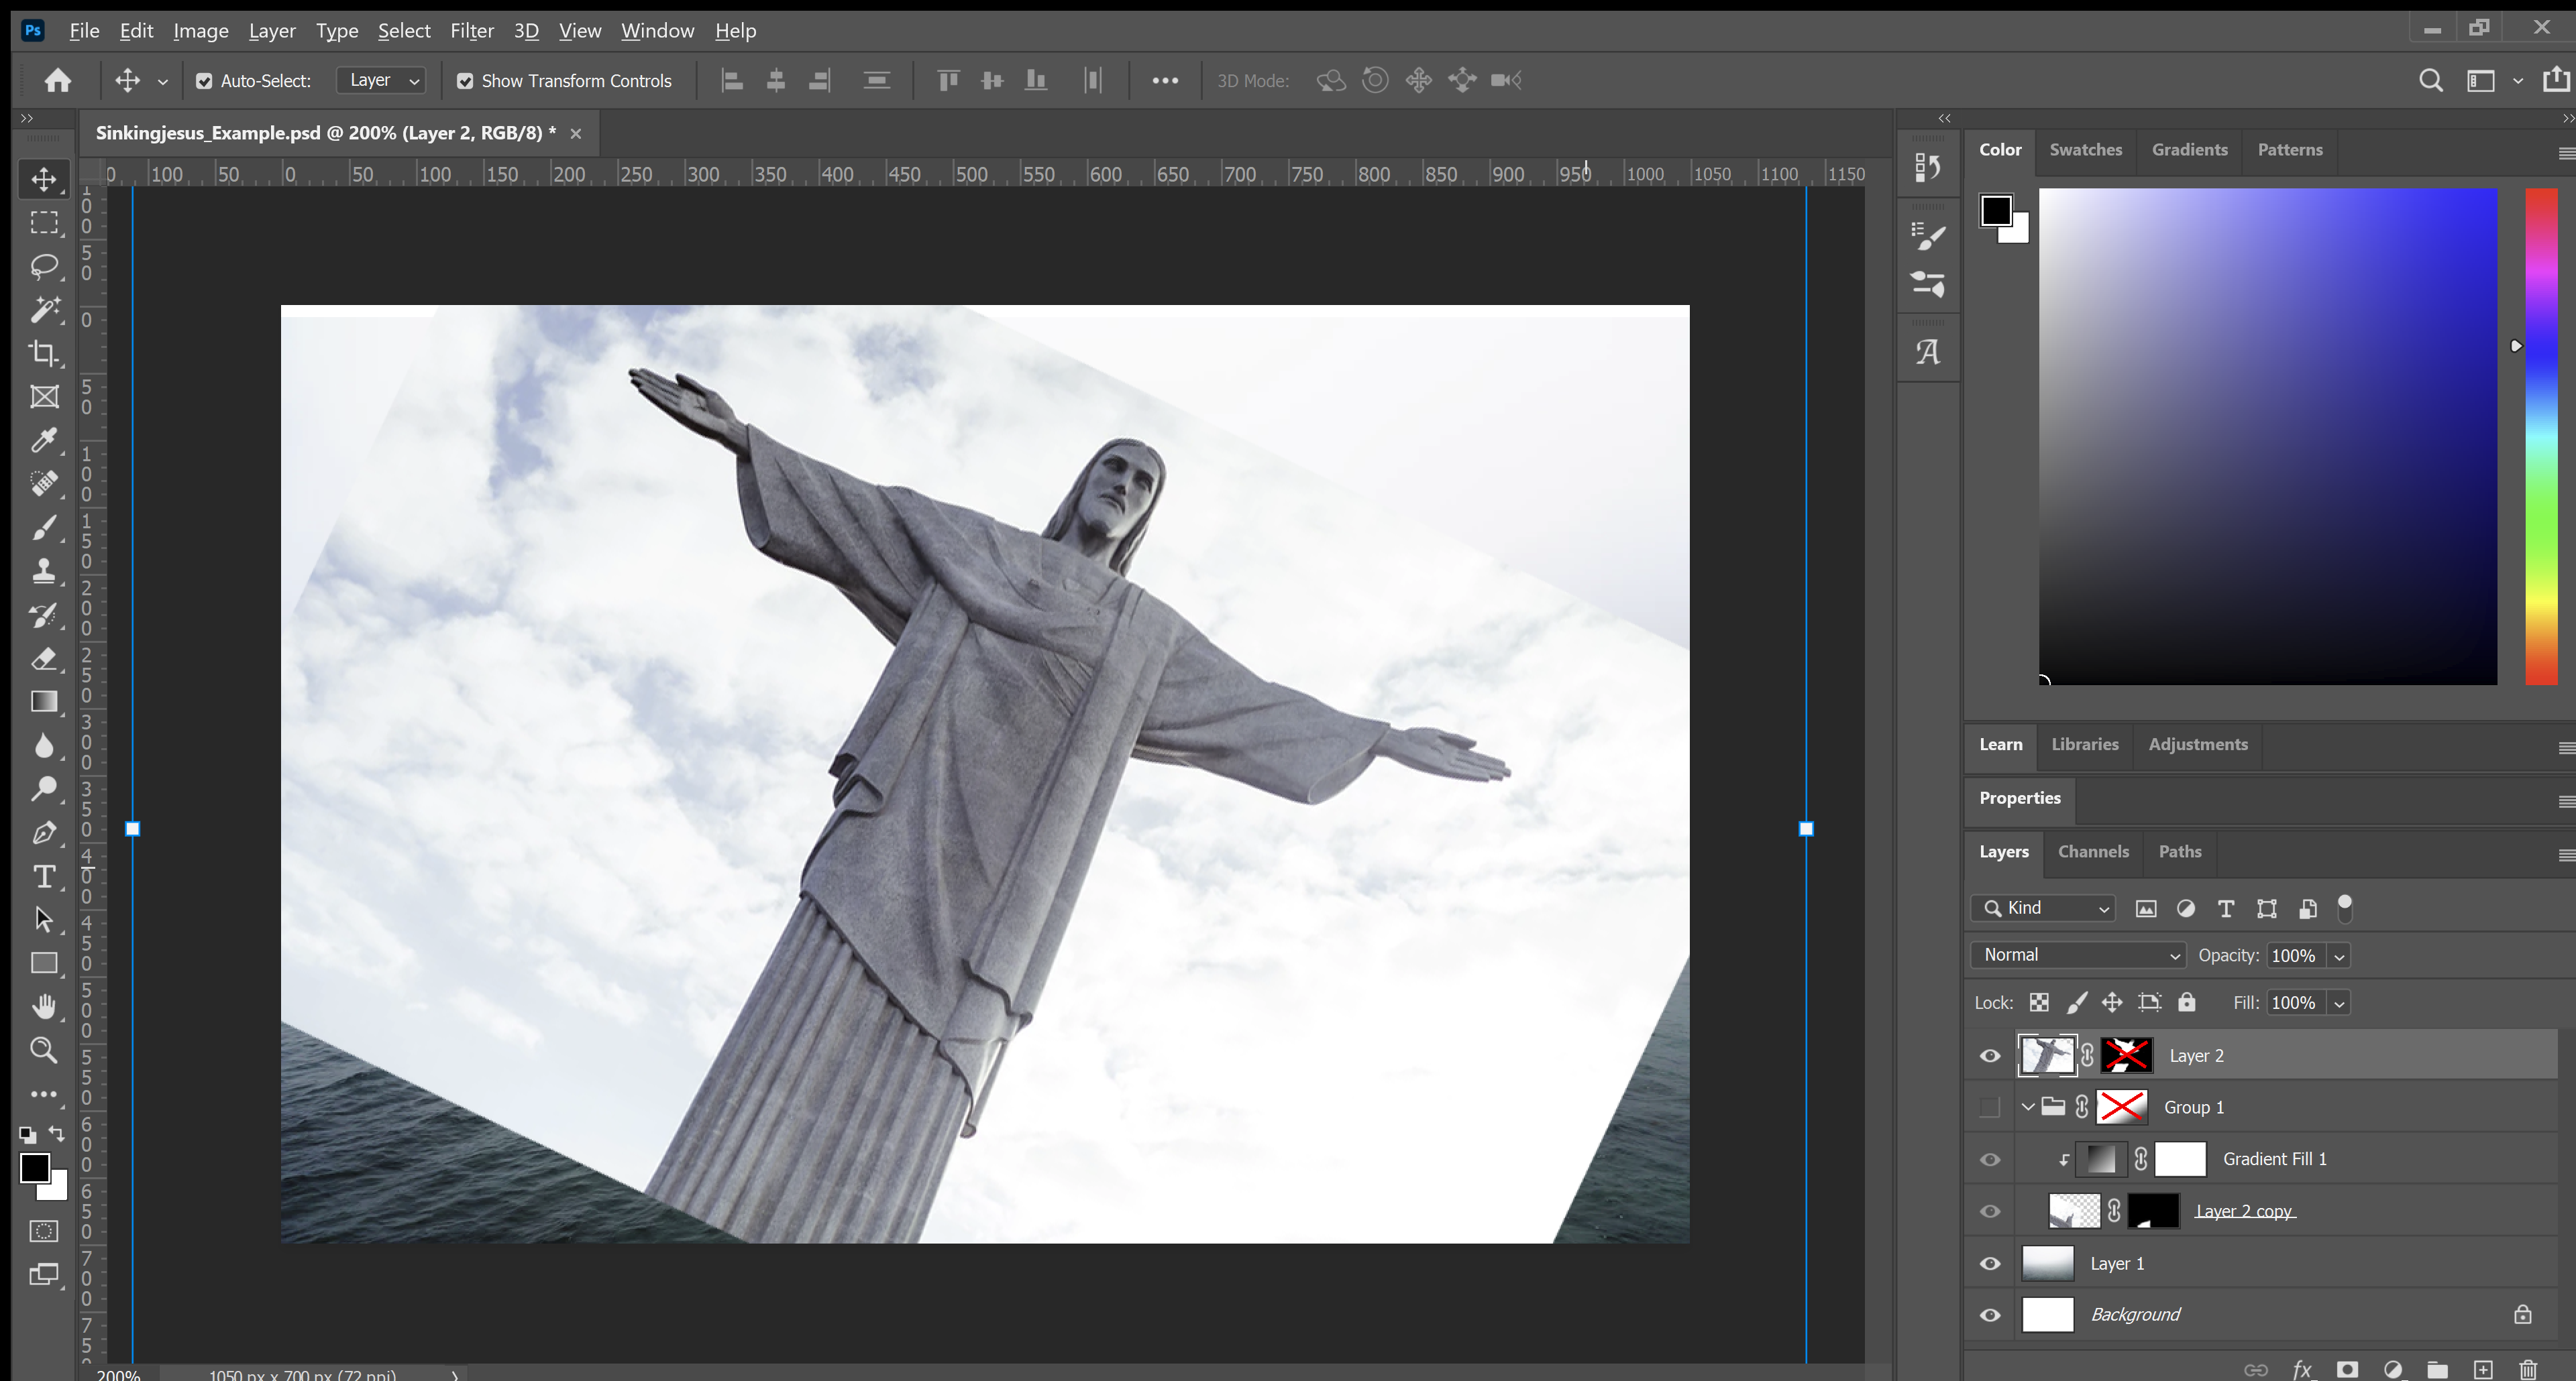
Task: Select the Healing Brush tool
Action: point(44,483)
